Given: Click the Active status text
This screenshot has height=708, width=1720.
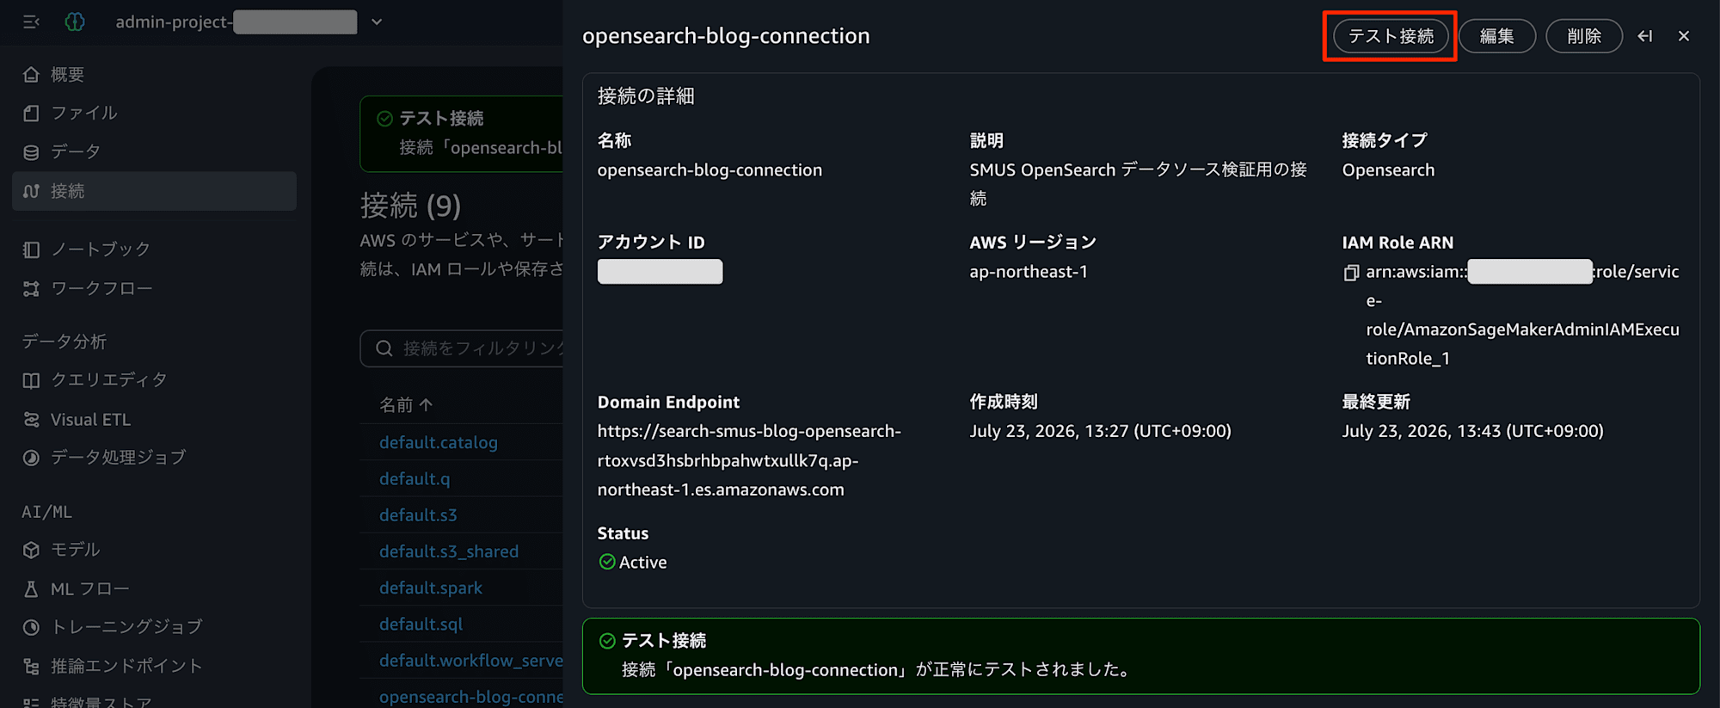Looking at the screenshot, I should [x=642, y=562].
